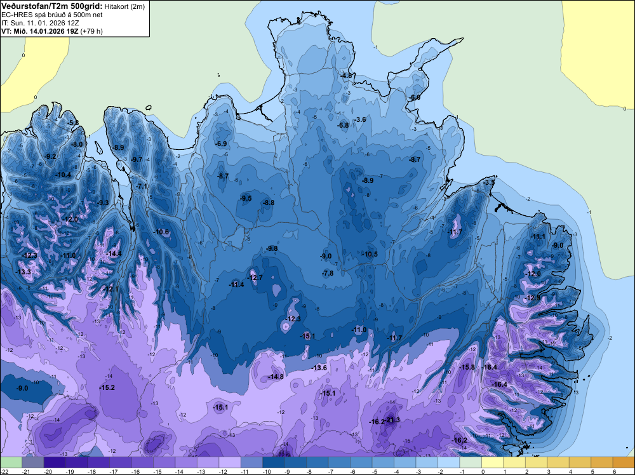
Task: Click the -14.8 temperature value
Action: [276, 377]
